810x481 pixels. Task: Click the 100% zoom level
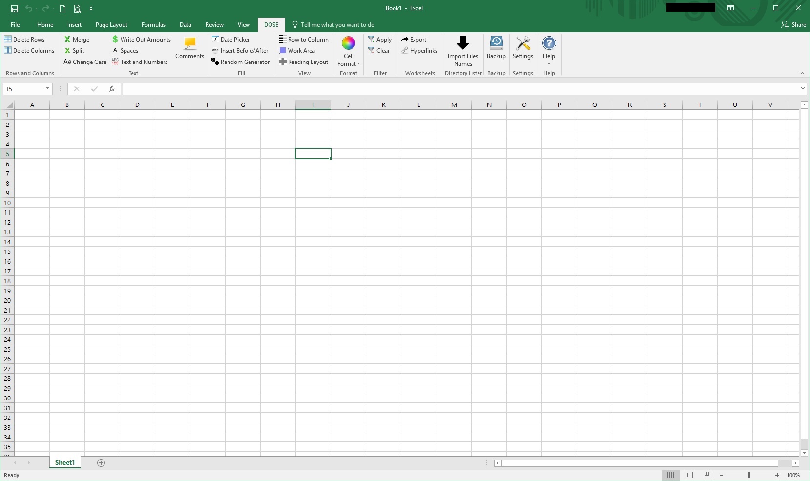click(x=793, y=475)
